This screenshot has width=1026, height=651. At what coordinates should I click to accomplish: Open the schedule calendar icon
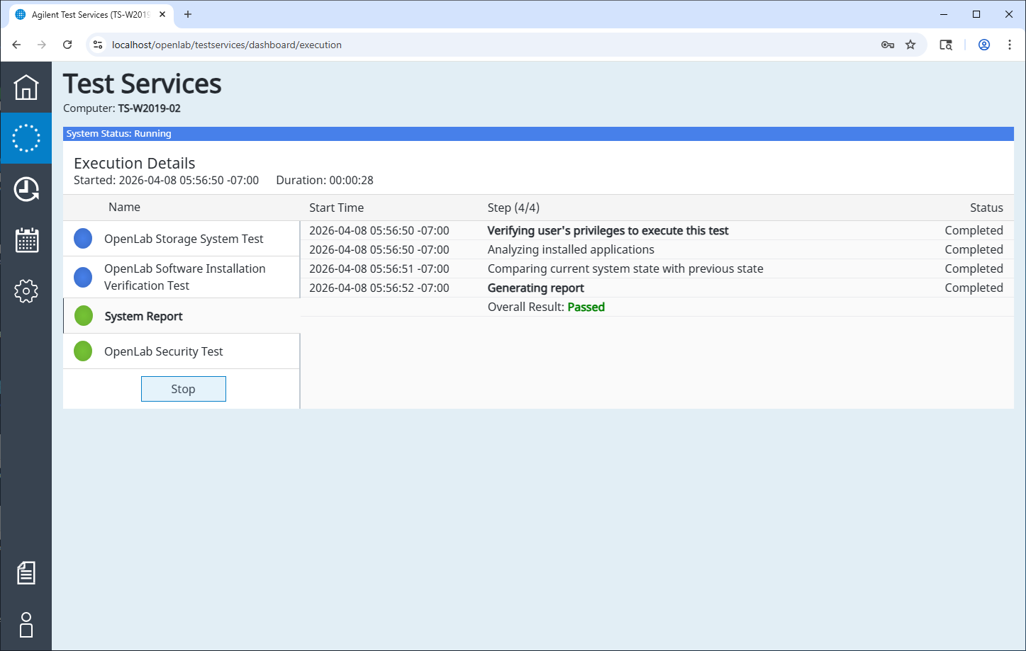click(x=26, y=240)
